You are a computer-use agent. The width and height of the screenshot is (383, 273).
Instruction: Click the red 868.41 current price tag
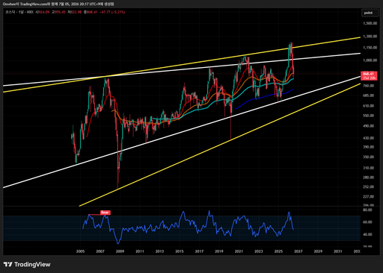pos(369,76)
